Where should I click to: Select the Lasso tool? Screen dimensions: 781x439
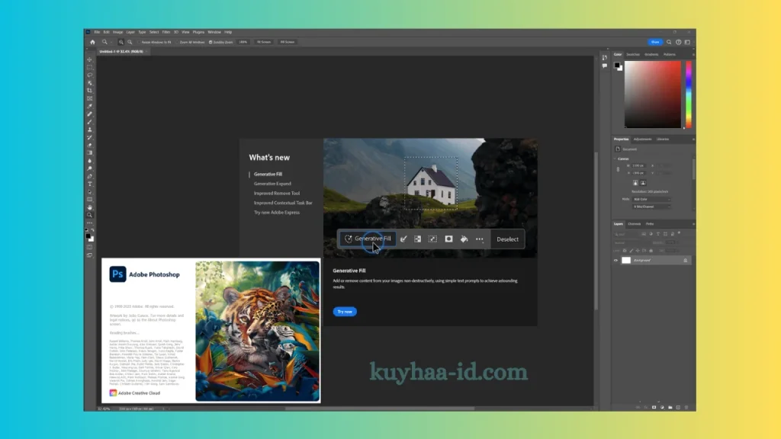(90, 75)
